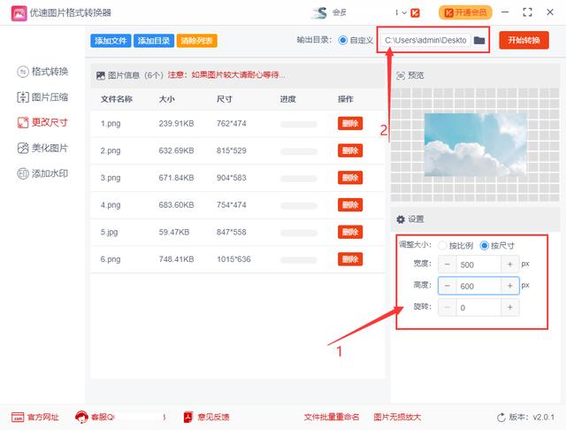Select file name 1.png
The image size is (566, 430).
click(x=111, y=124)
